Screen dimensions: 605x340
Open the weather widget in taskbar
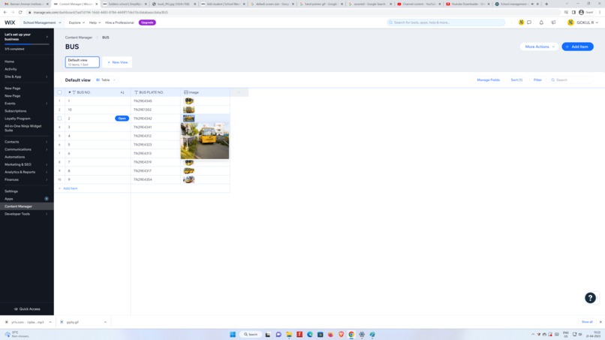17,334
